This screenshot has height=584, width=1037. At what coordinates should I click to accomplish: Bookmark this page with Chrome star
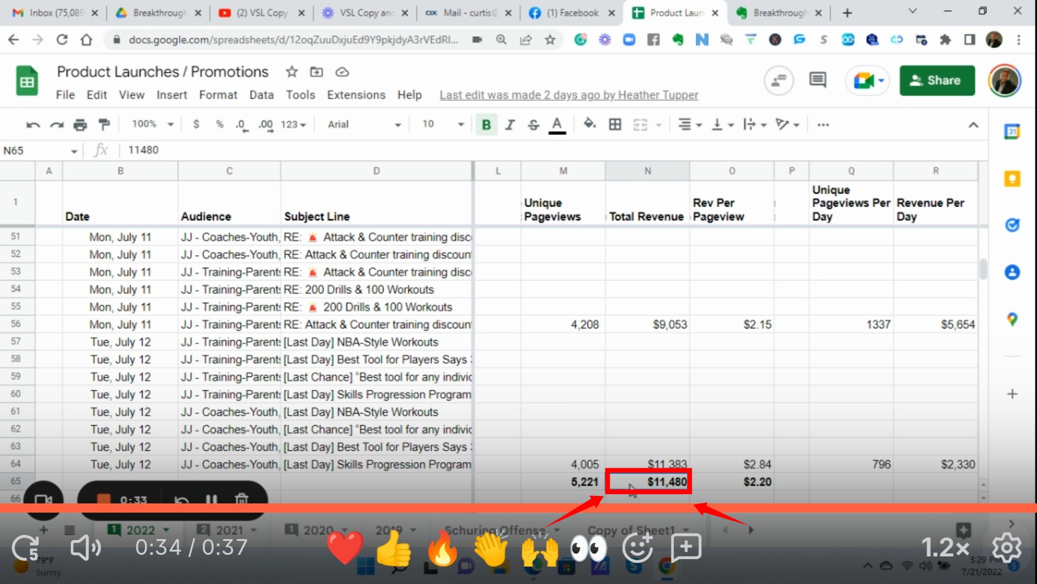550,39
